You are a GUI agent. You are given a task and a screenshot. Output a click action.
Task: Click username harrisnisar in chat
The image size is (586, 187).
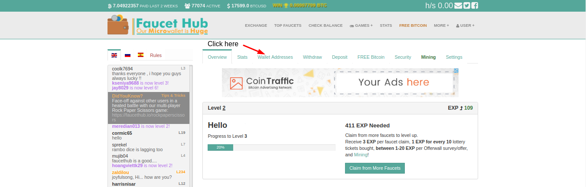pyautogui.click(x=124, y=184)
